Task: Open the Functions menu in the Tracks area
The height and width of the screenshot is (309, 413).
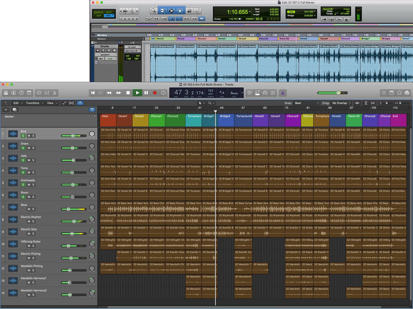Action: click(x=35, y=103)
